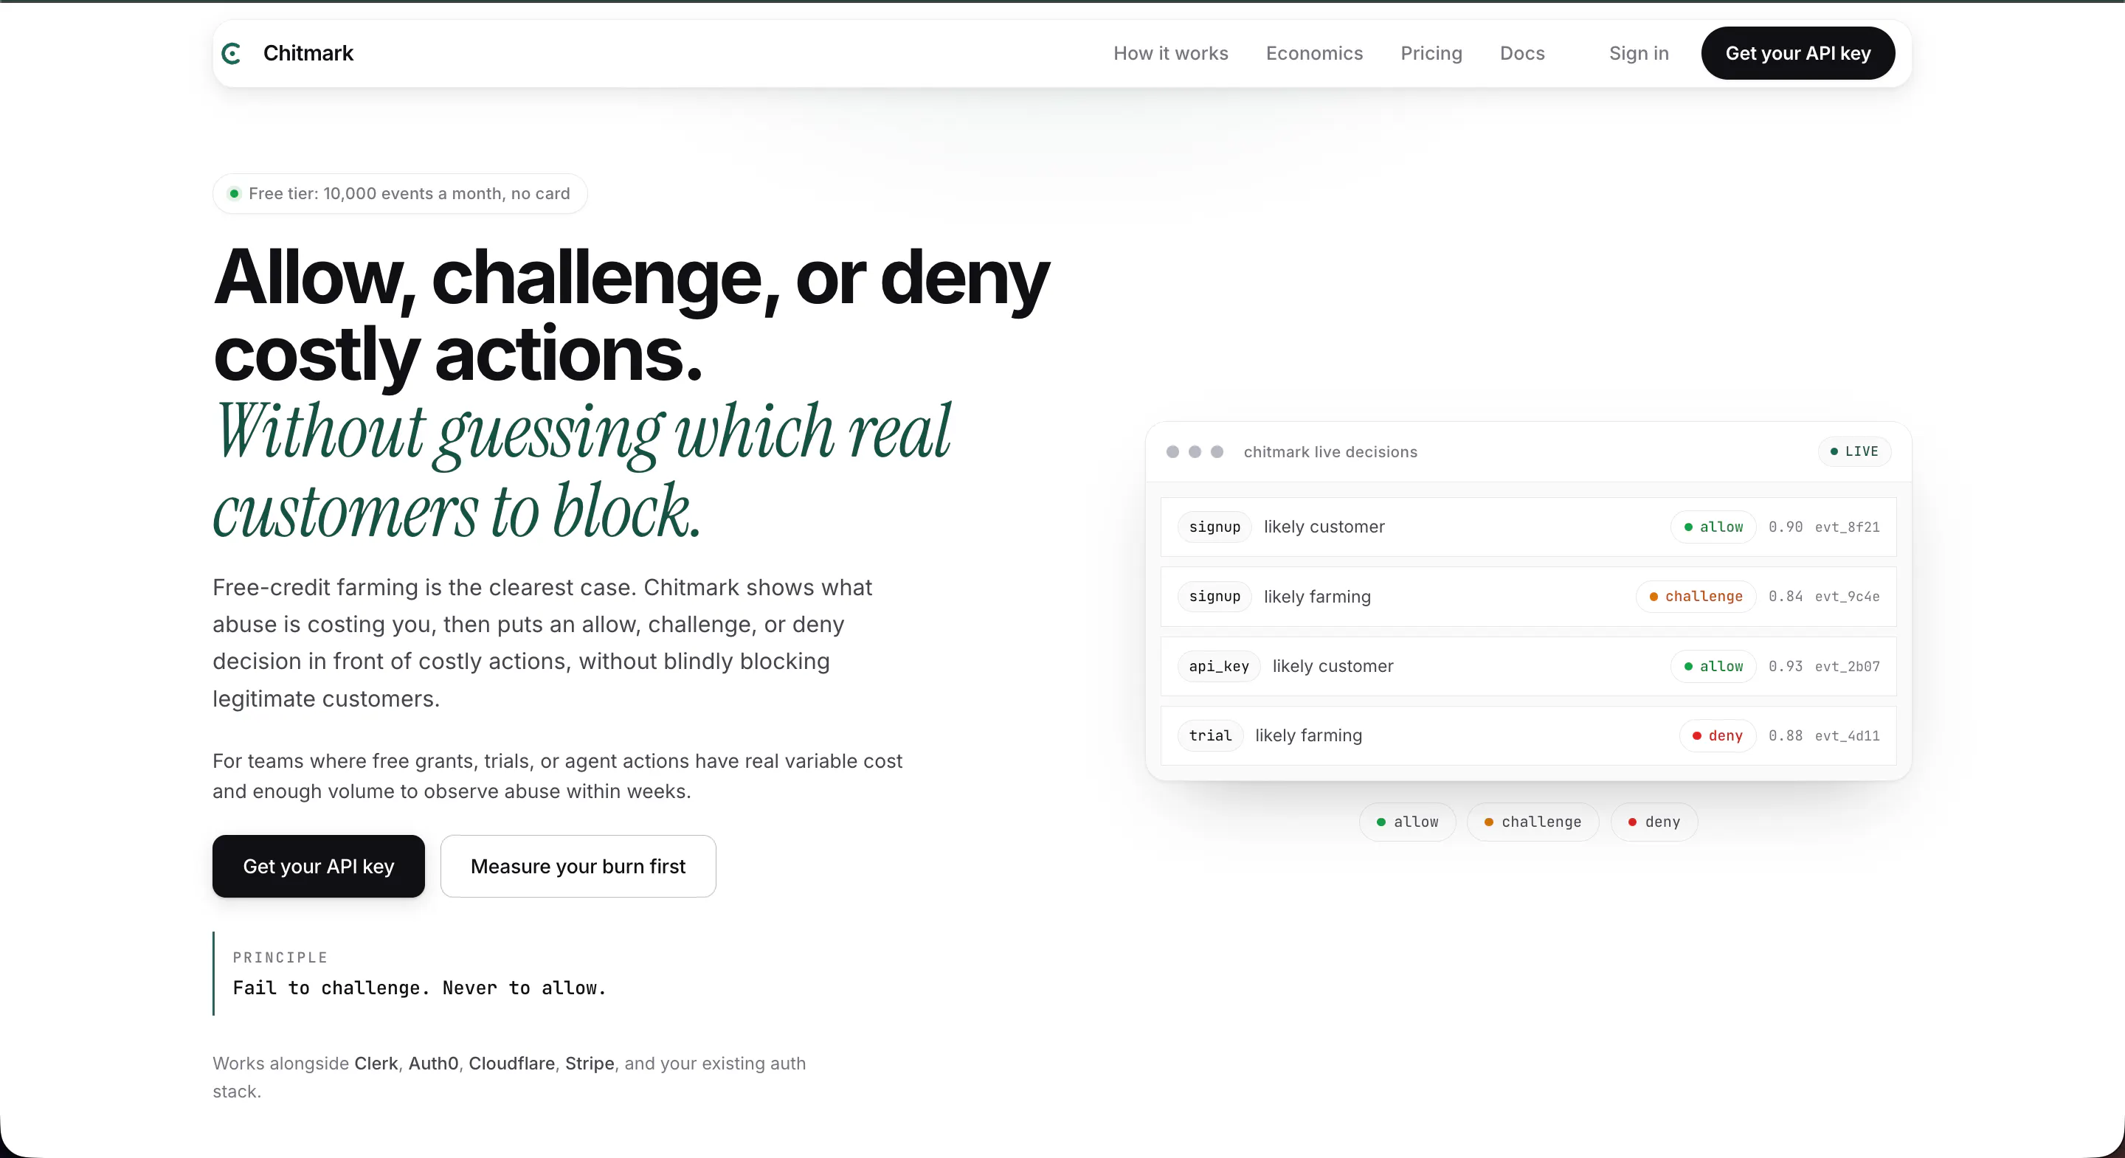Image resolution: width=2125 pixels, height=1158 pixels.
Task: Click the evt_2b07 row's allow tag
Action: point(1713,667)
